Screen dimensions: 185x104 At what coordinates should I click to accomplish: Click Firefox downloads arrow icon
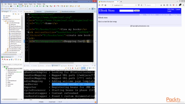pyautogui.click(x=161, y=5)
